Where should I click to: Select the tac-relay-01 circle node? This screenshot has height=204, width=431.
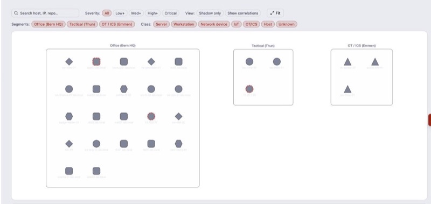[277, 61]
